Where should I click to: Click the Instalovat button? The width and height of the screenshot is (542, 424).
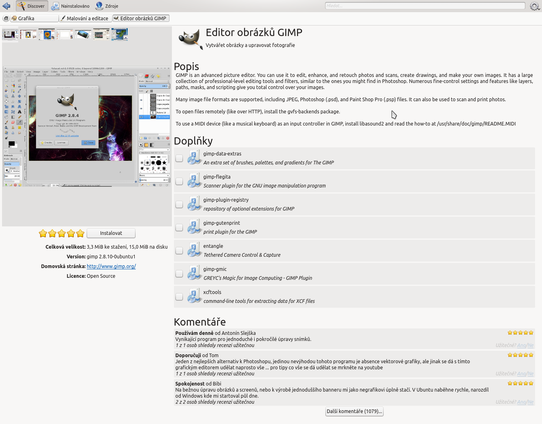[x=111, y=233]
